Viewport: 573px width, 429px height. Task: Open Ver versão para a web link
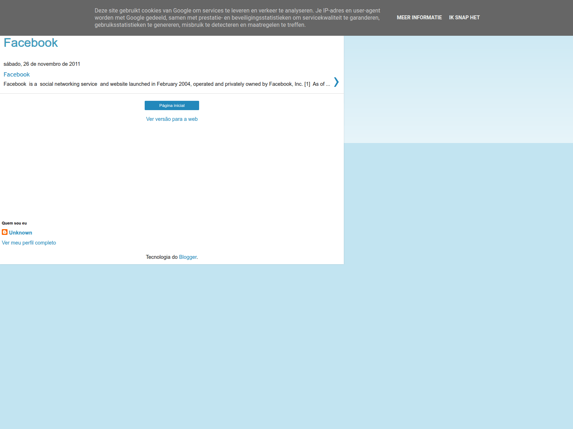[172, 119]
